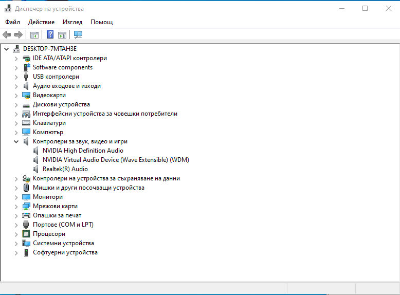Click the Device Manager title bar icon
The image size is (400, 295).
click(8, 9)
